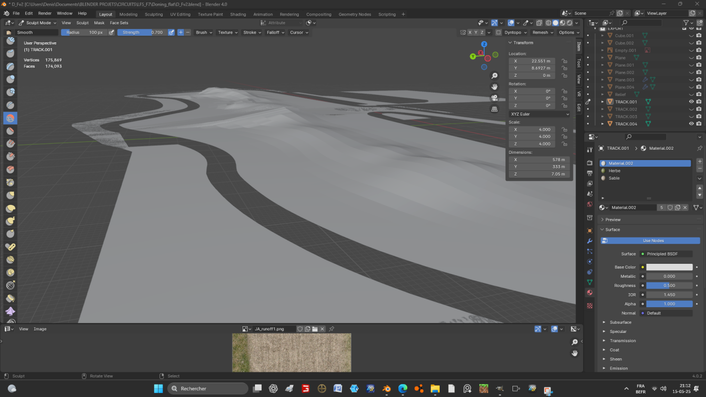Open the Texture checkerboard properties tab
This screenshot has width=706, height=397.
(590, 306)
